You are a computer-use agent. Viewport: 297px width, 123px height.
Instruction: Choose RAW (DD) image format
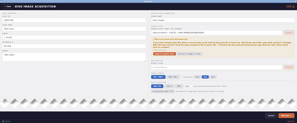(173, 77)
